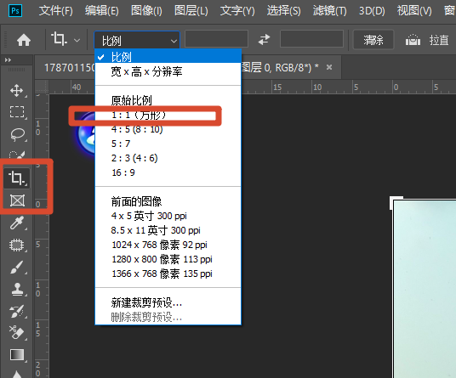Choose 1280 x 800 像素 113 ppi preset

pyautogui.click(x=168, y=259)
